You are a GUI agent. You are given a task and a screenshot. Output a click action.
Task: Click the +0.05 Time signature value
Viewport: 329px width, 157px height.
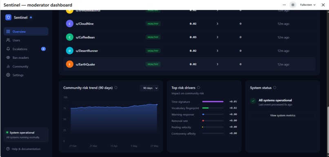pyautogui.click(x=233, y=102)
